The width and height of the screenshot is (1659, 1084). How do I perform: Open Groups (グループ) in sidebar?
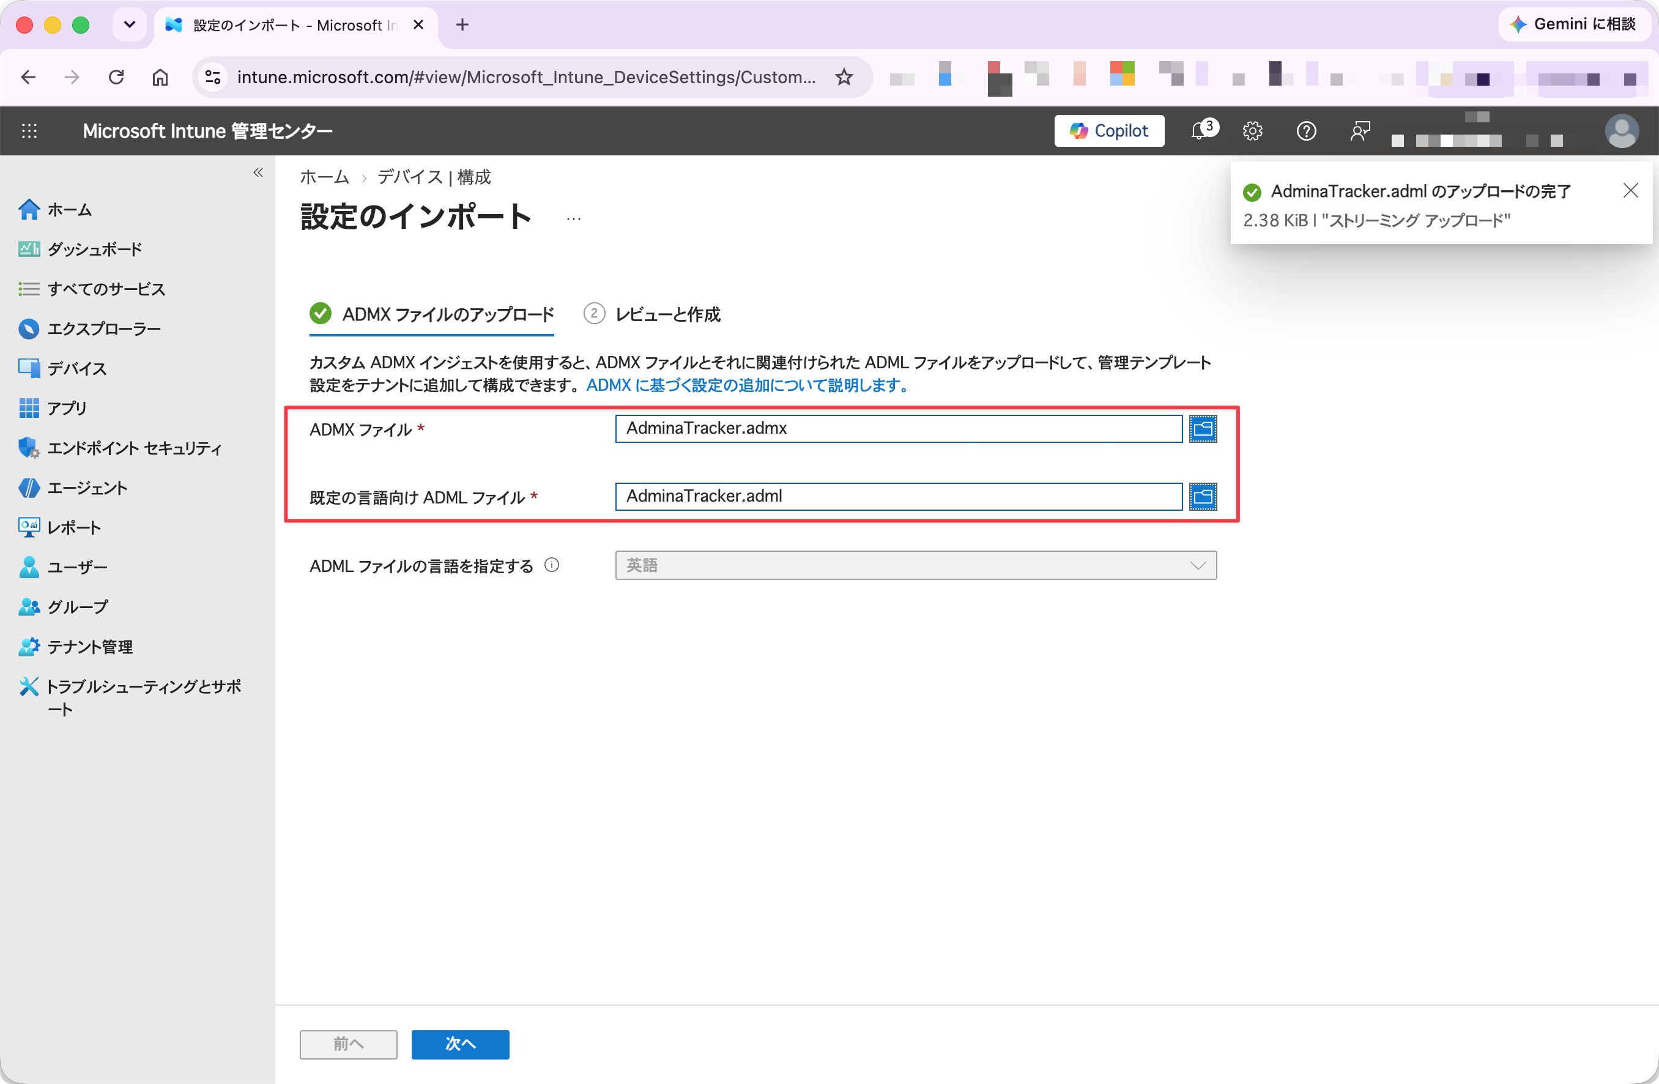pyautogui.click(x=63, y=606)
